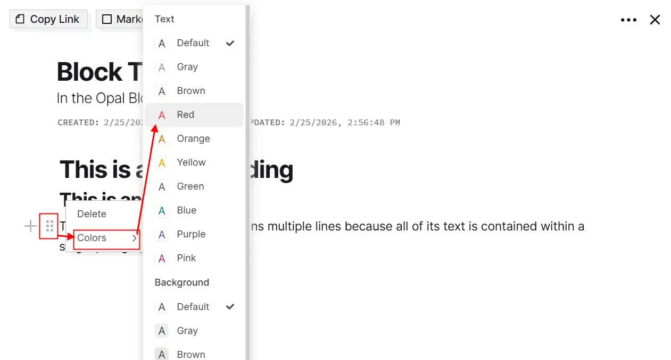Click the checkmark beside Default background color
The height and width of the screenshot is (360, 671).
(x=230, y=307)
